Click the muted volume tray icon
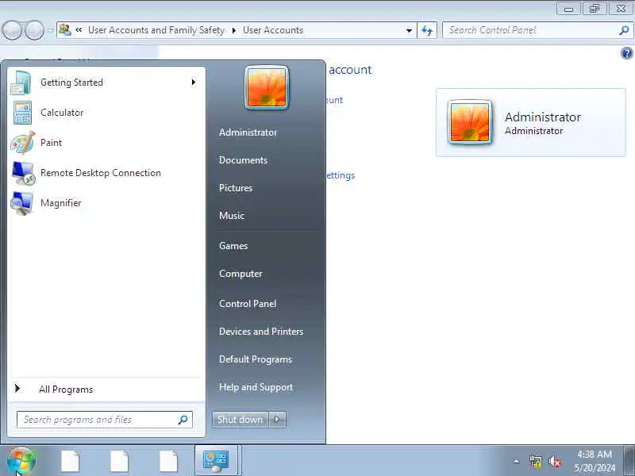 point(554,462)
